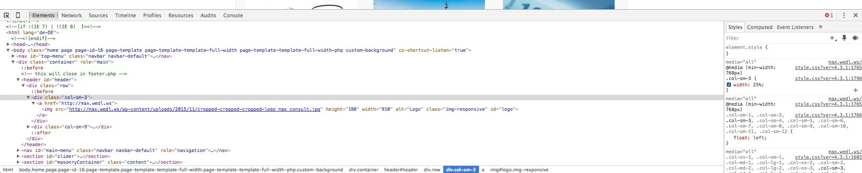Activate the inspect element picker icon
The height and width of the screenshot is (173, 862).
tap(7, 15)
